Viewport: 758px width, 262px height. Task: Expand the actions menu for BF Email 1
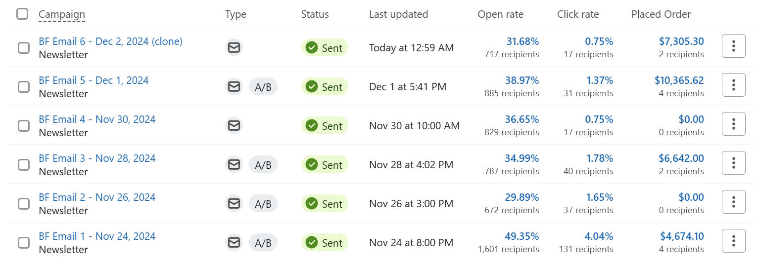[x=733, y=241]
